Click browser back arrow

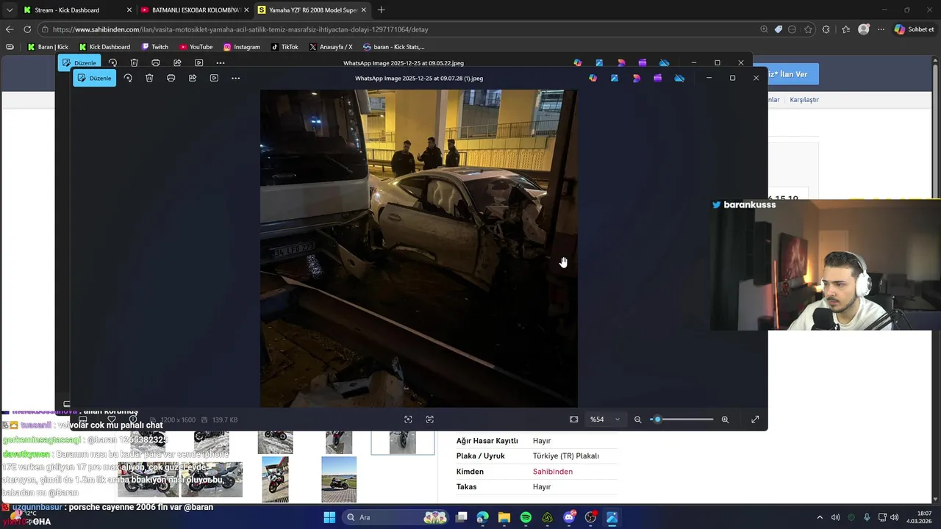(10, 29)
